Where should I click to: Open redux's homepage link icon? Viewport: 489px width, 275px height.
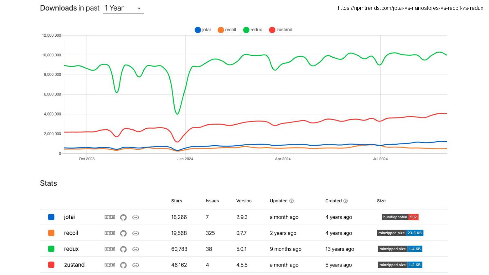pos(135,249)
